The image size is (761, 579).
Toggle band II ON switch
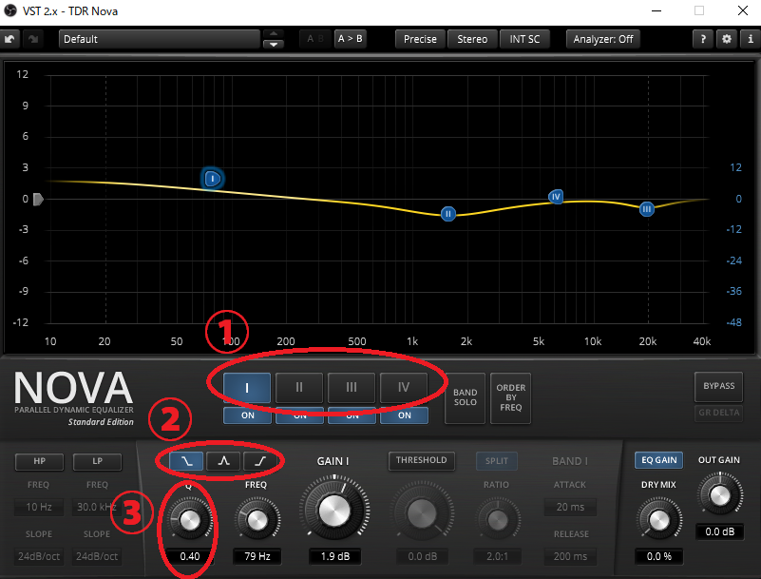pos(299,415)
